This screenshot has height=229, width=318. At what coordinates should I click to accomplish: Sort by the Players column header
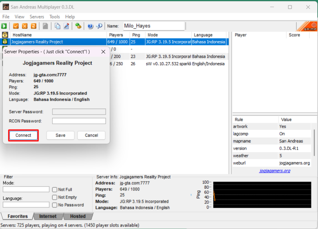118,35
